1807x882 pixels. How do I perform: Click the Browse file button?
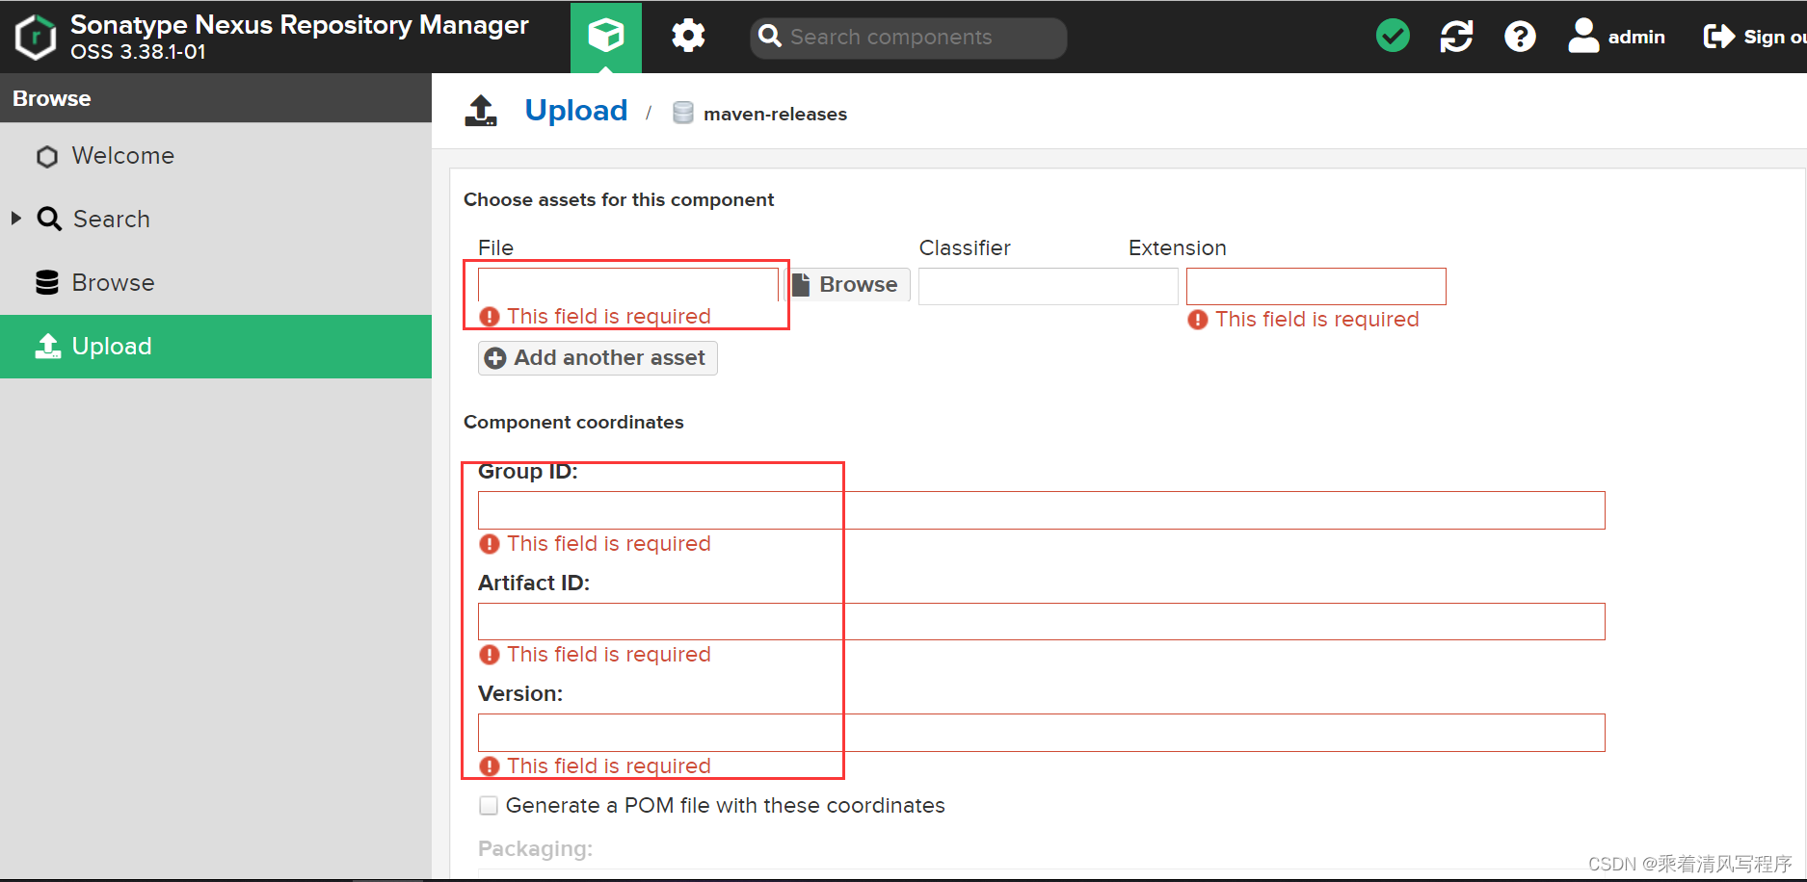847,285
